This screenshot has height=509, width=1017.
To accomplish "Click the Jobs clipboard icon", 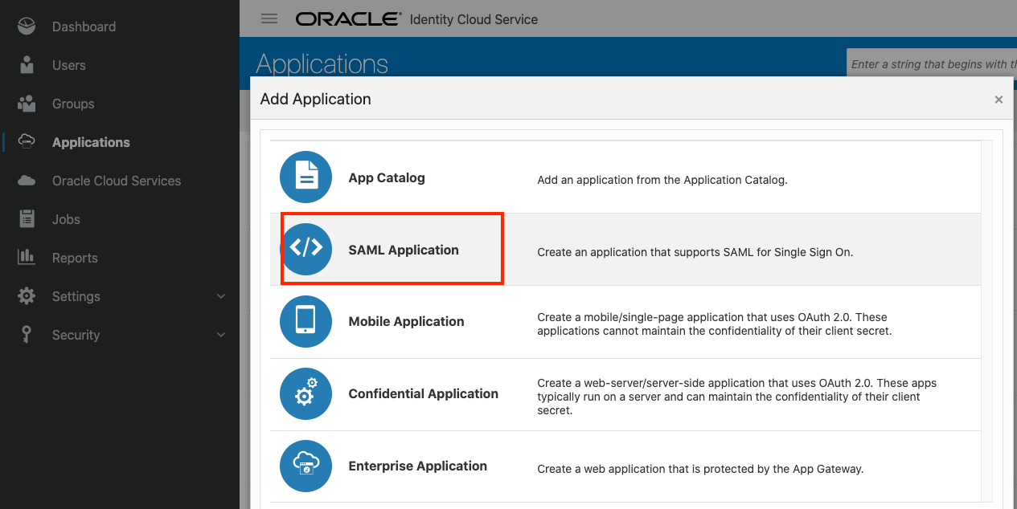I will pos(27,219).
